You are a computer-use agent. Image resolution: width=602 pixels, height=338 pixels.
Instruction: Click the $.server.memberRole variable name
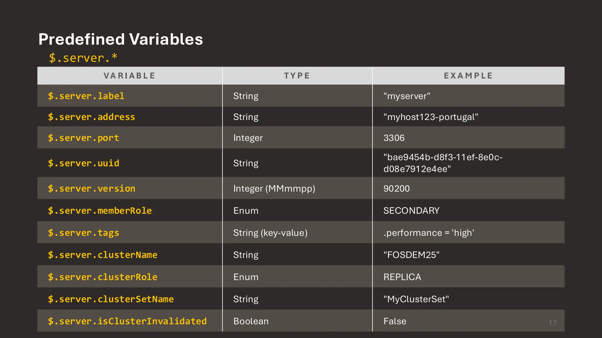(x=100, y=210)
